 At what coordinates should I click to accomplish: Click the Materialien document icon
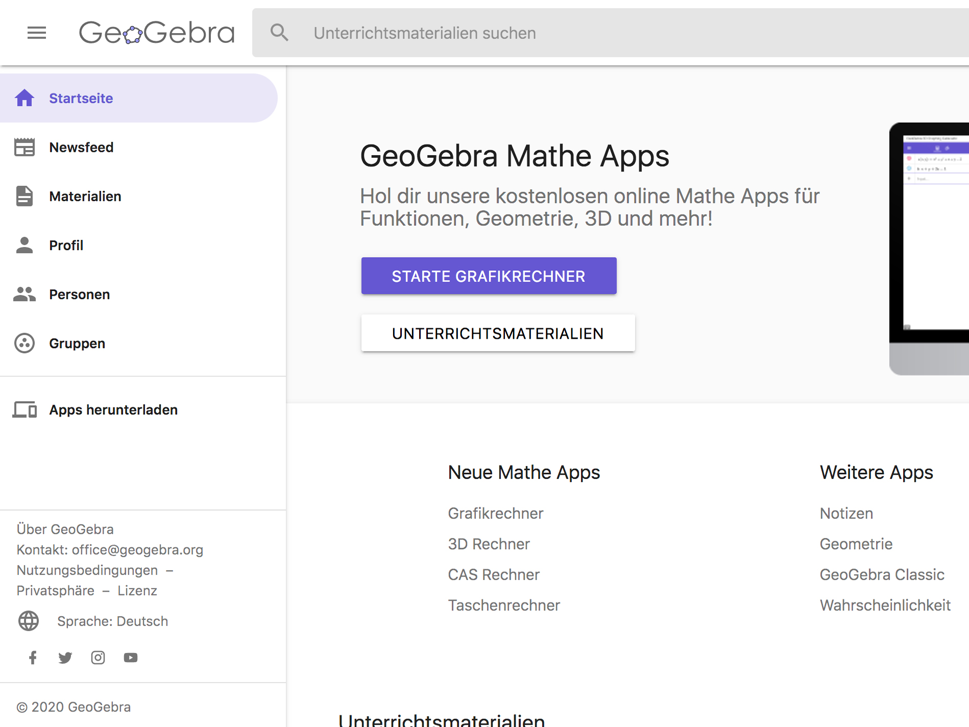pyautogui.click(x=25, y=196)
